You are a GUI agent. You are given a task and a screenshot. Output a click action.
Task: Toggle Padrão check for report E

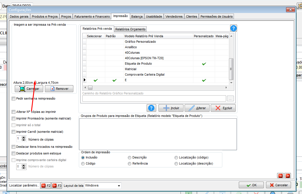(x=114, y=80)
